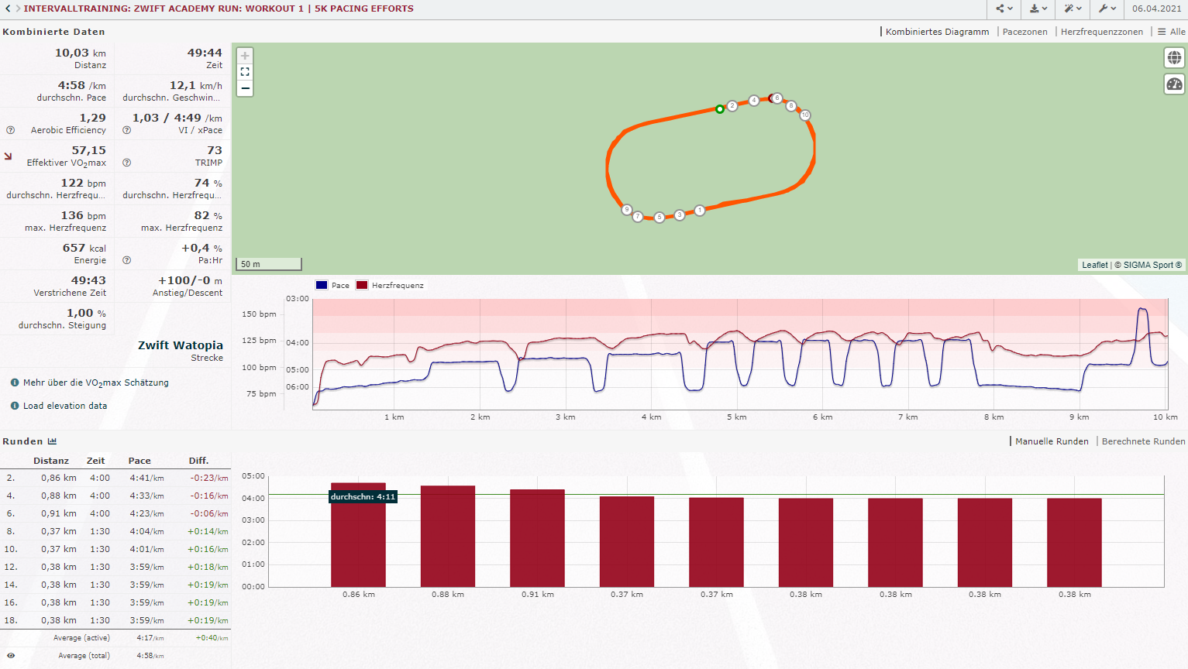Open the download export dropdown
Image resolution: width=1188 pixels, height=669 pixels.
pos(1038,9)
